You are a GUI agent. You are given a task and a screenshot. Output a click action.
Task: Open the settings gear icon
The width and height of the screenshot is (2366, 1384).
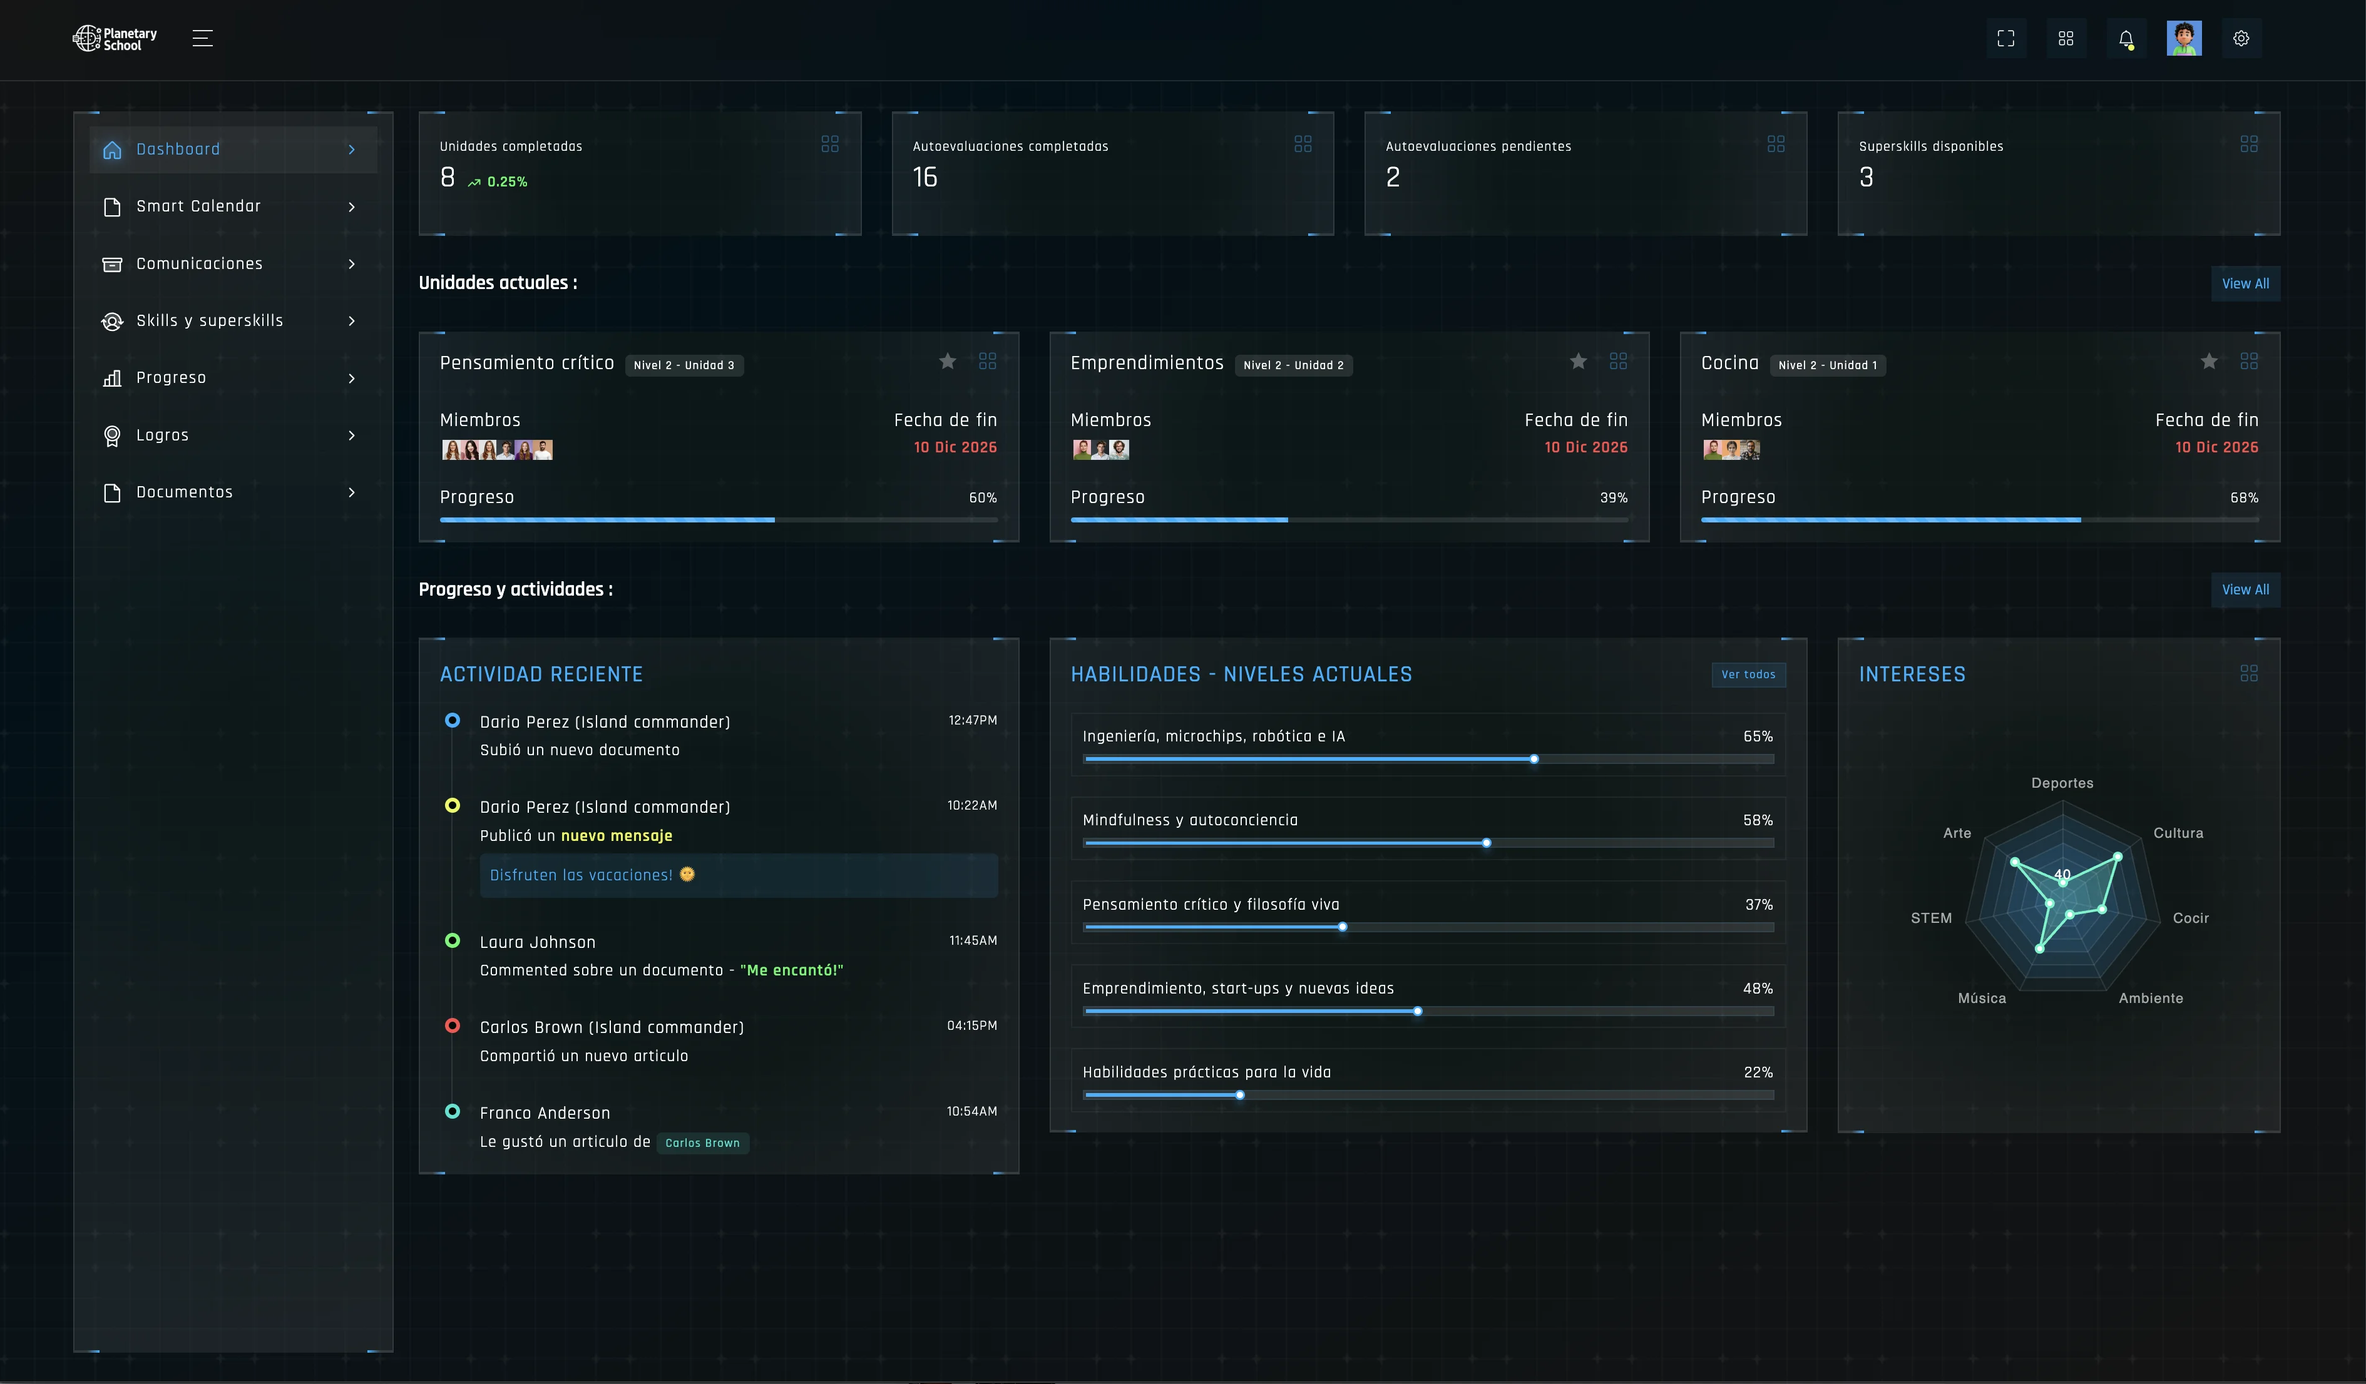(2241, 38)
